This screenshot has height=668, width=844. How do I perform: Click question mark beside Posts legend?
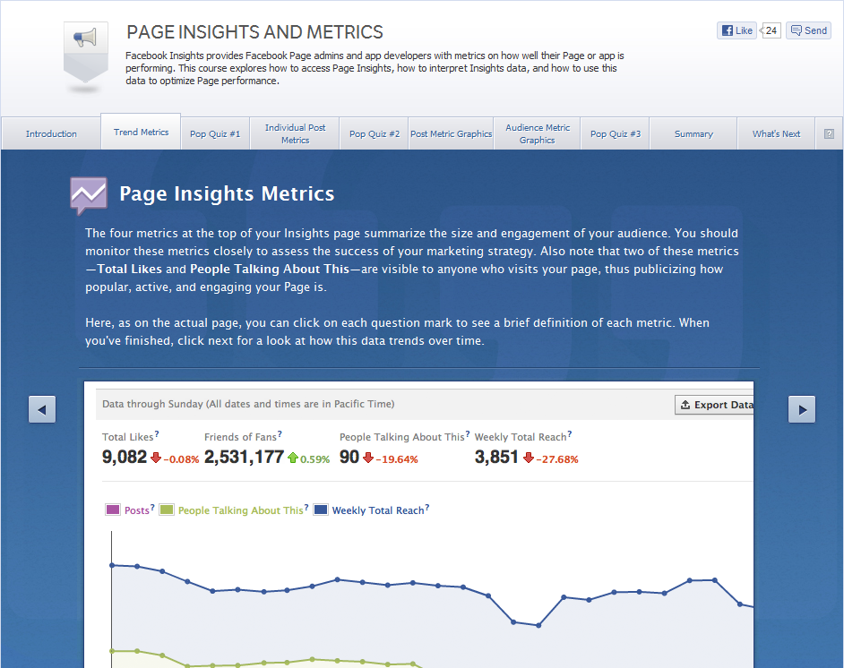152,507
